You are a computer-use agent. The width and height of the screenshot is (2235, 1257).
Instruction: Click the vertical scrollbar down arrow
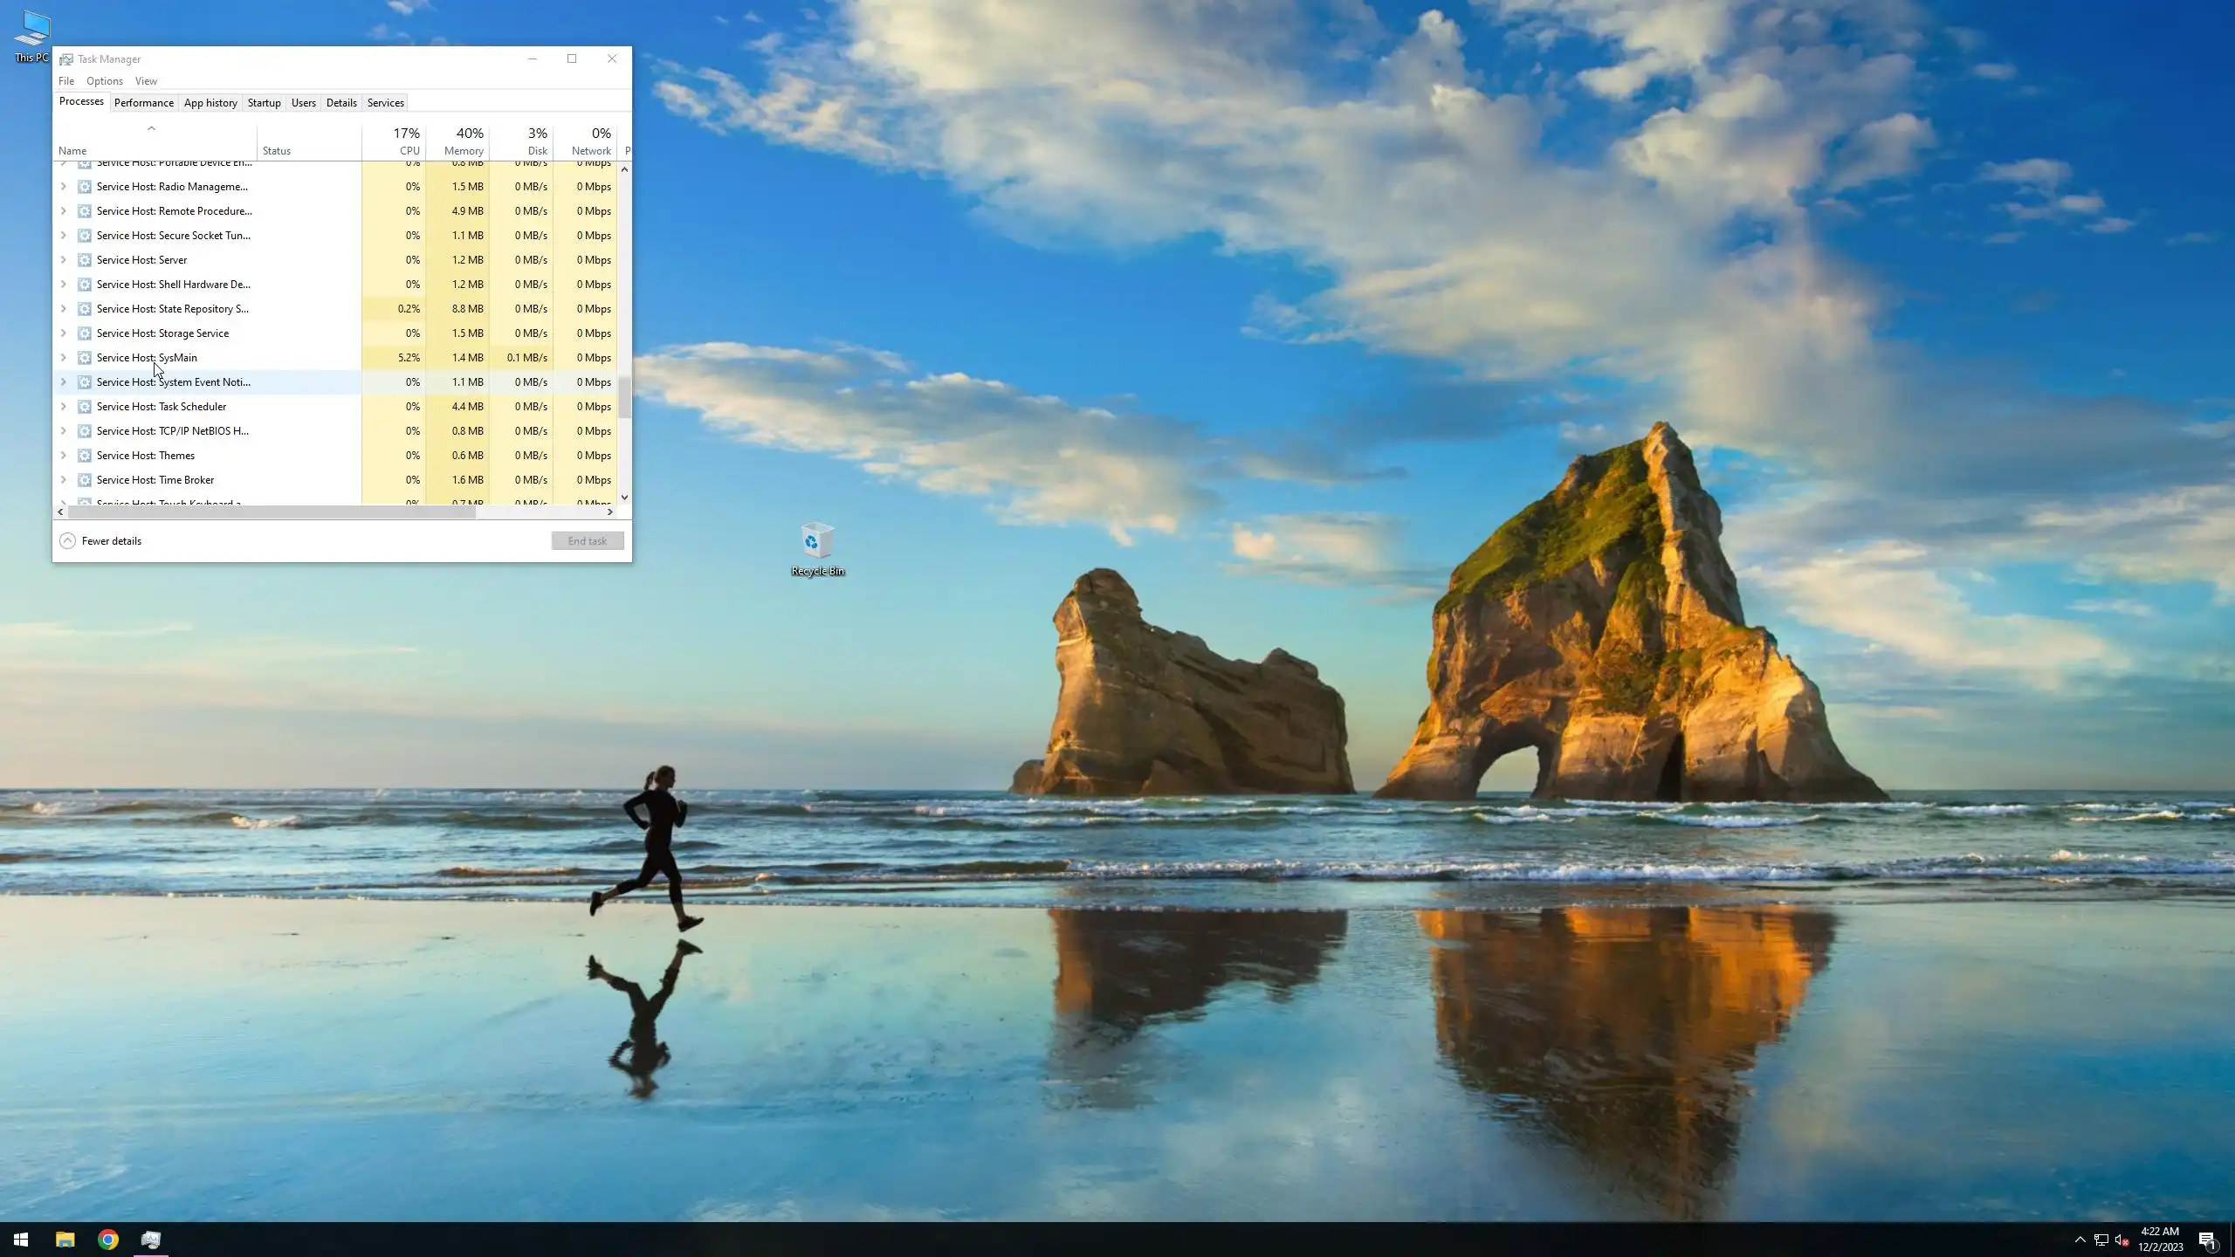tap(624, 498)
